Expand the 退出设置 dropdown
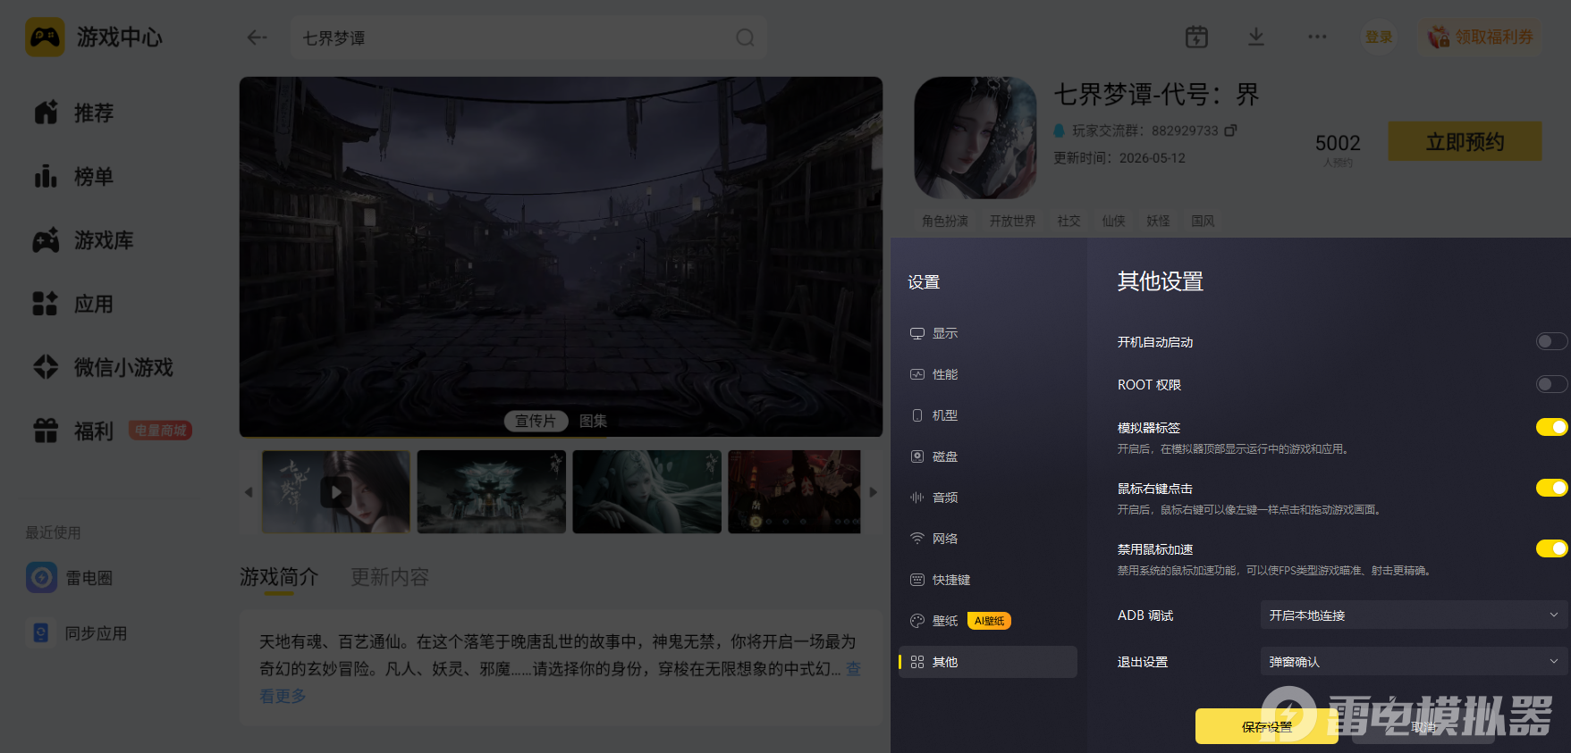This screenshot has height=753, width=1571. pyautogui.click(x=1414, y=662)
